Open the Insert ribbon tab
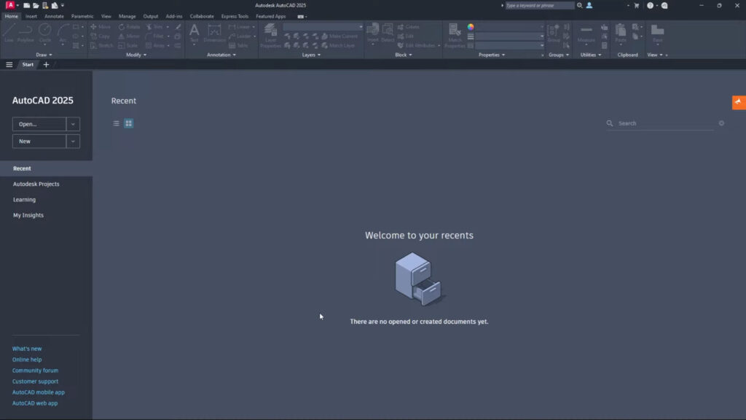This screenshot has height=420, width=746. pyautogui.click(x=31, y=16)
